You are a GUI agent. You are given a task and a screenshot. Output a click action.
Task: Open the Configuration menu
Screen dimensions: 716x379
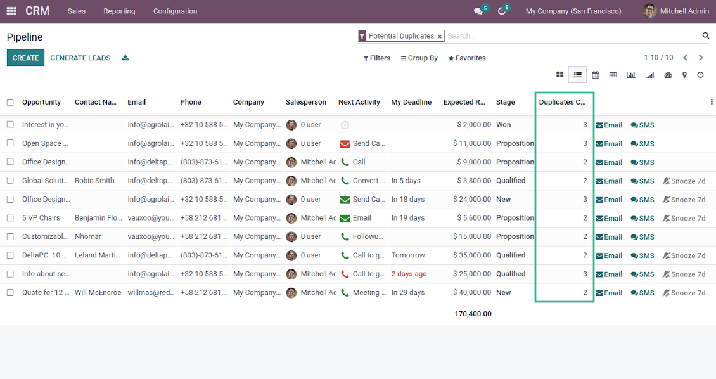coord(175,11)
